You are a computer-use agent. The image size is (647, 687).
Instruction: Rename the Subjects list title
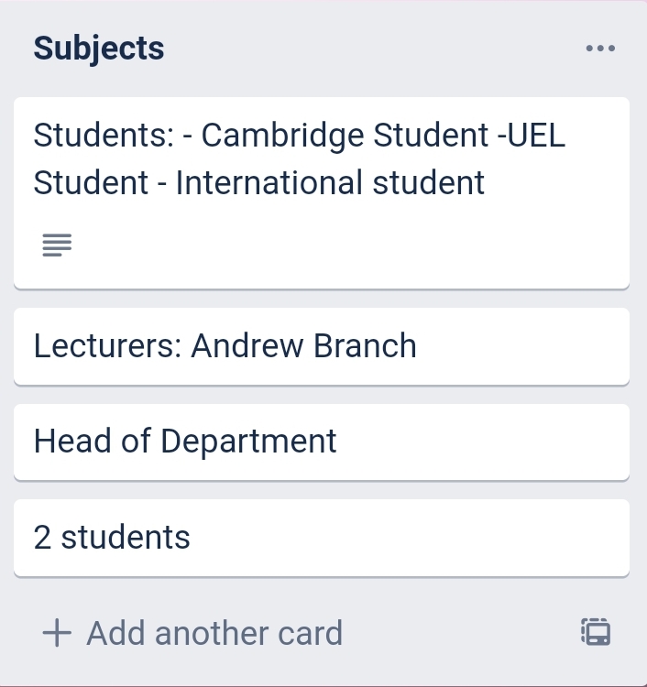99,49
